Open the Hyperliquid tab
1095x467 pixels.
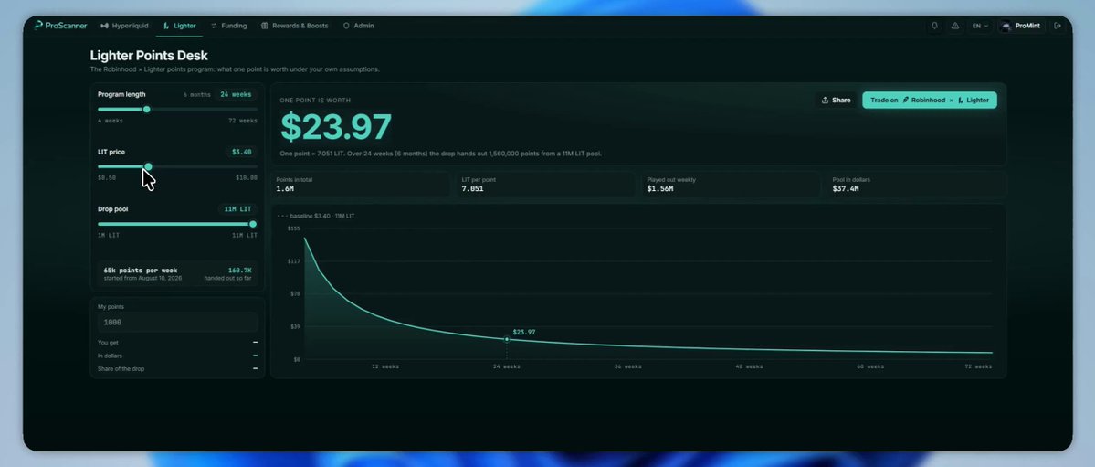point(124,26)
